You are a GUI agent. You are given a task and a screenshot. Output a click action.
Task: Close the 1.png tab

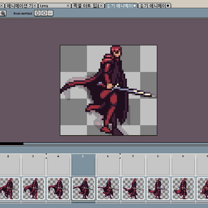pyautogui.click(x=68, y=6)
